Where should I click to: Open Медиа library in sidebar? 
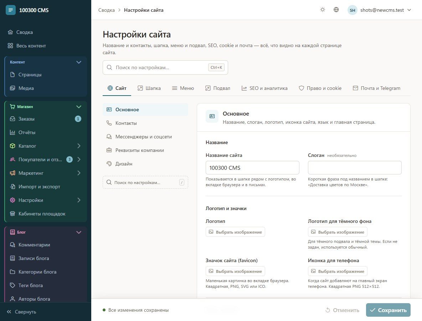[x=46, y=88]
